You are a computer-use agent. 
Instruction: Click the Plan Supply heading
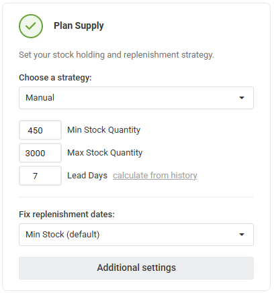click(x=79, y=26)
